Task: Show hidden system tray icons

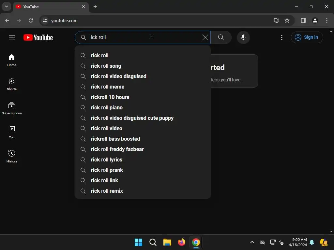Action: click(x=252, y=242)
